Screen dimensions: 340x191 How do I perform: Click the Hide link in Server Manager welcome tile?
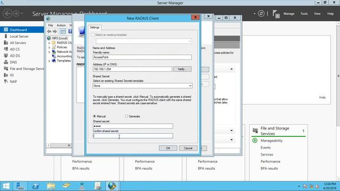[322, 98]
